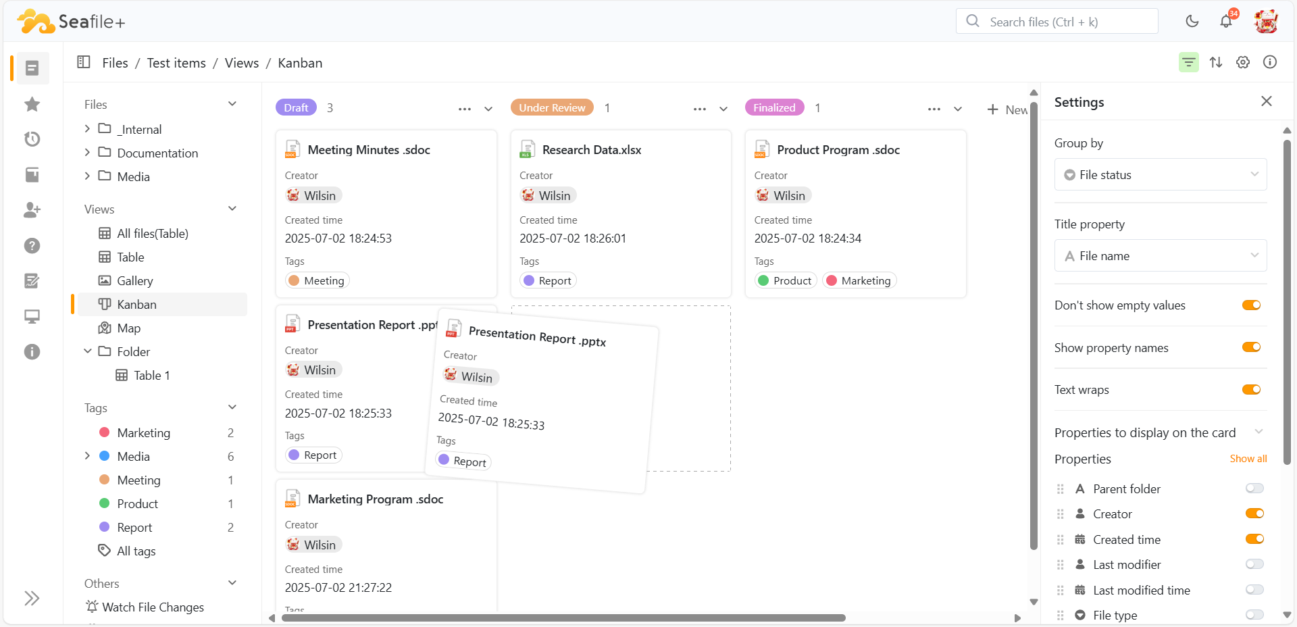Expand the _Internal folder

(87, 128)
